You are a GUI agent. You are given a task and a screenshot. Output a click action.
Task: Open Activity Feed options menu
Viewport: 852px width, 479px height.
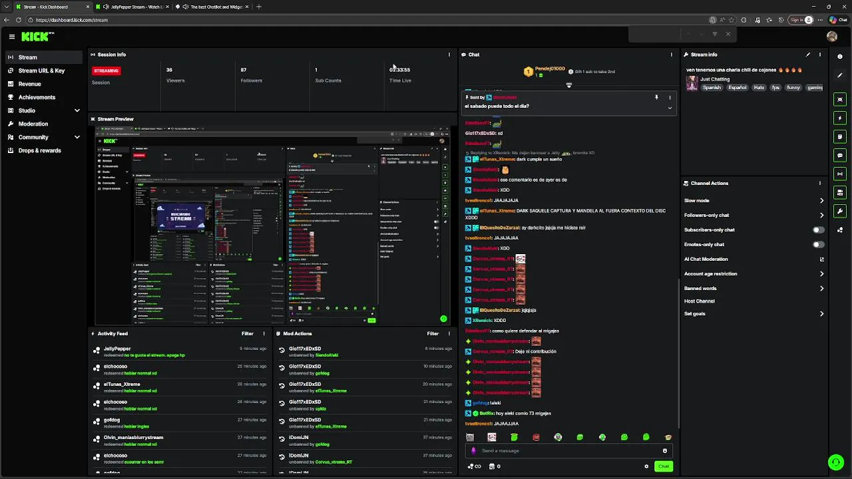pos(264,333)
